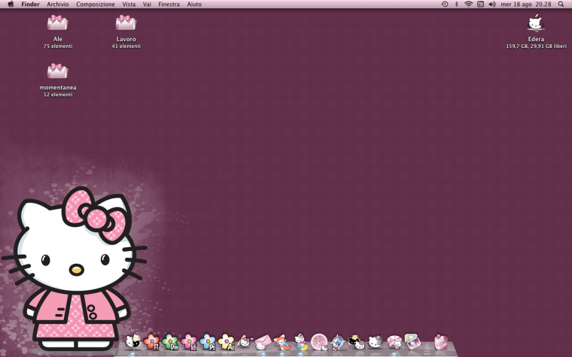572x357 pixels.
Task: Expand the volume control in menu bar
Action: point(491,5)
